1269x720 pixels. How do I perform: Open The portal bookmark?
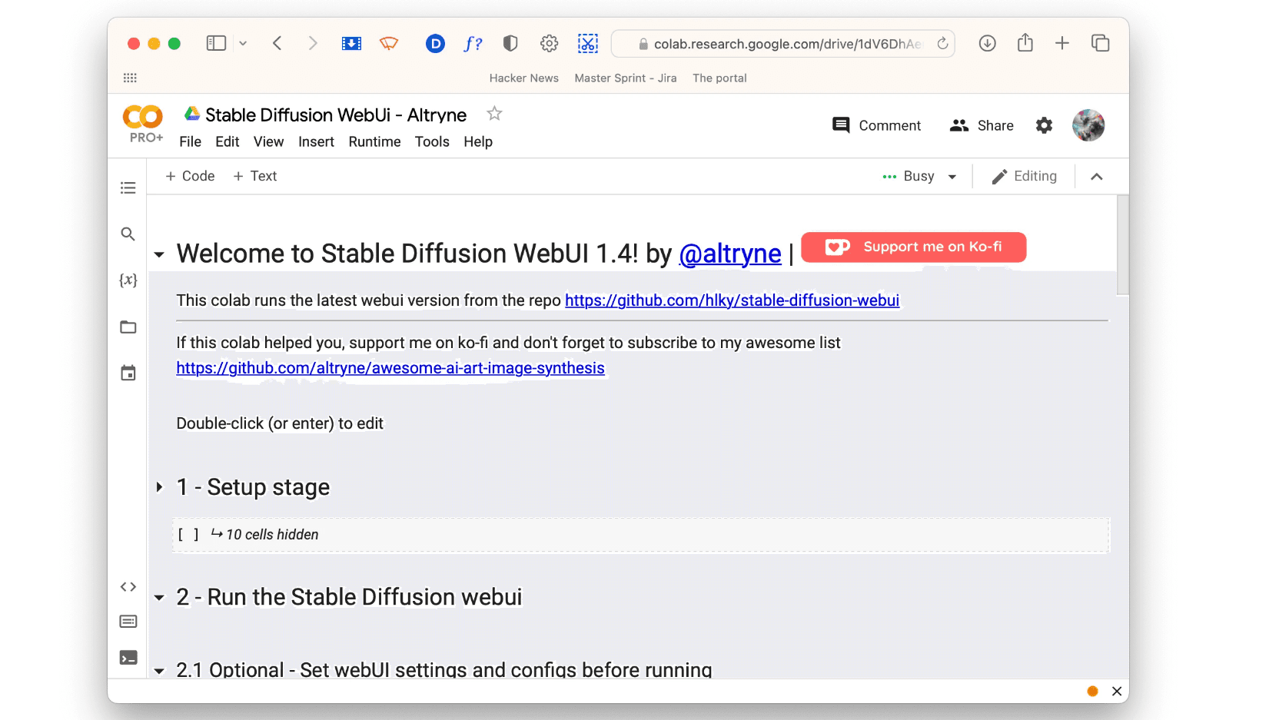719,78
